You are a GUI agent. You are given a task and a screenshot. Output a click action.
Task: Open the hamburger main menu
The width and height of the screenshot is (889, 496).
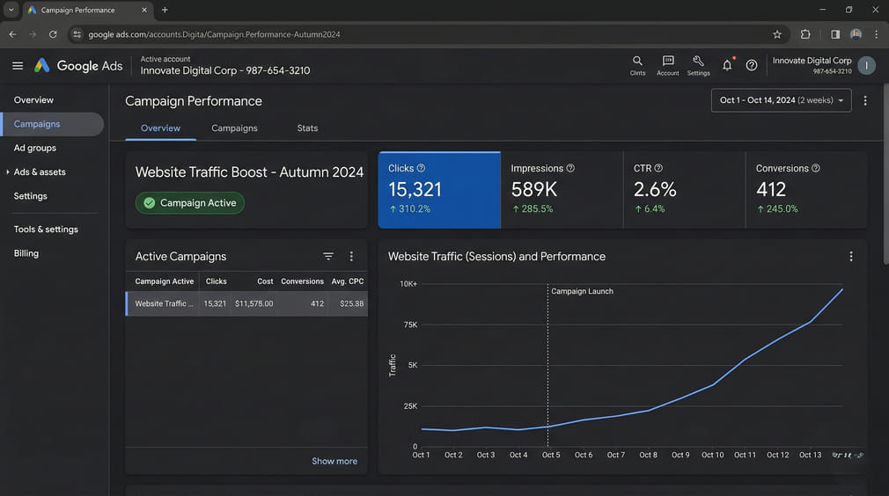(18, 66)
